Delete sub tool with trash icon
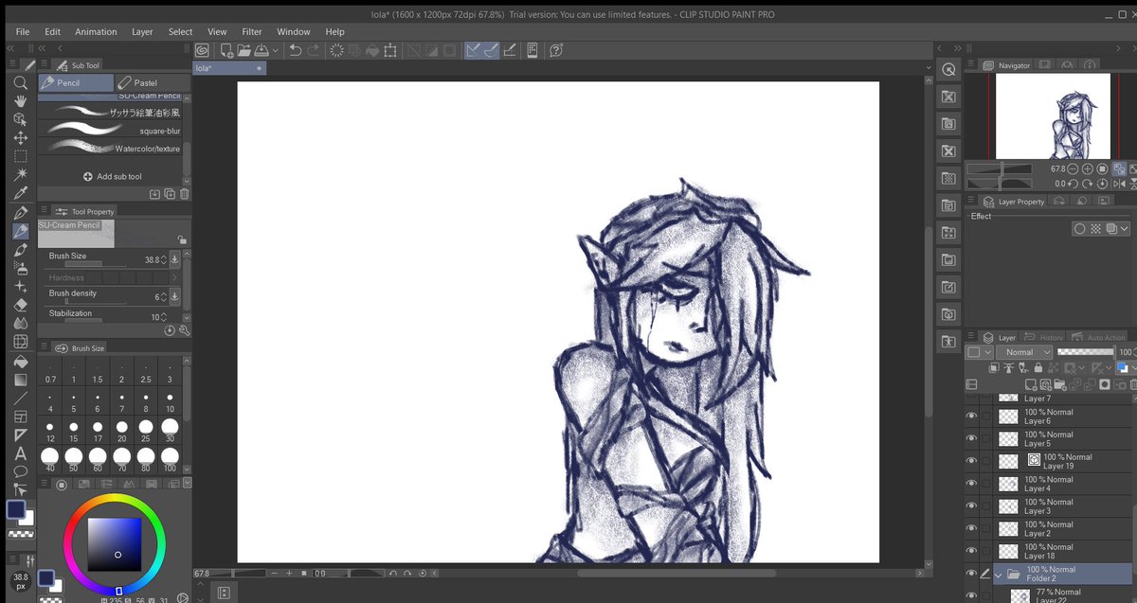Screen dimensions: 1137x603 pyautogui.click(x=184, y=194)
